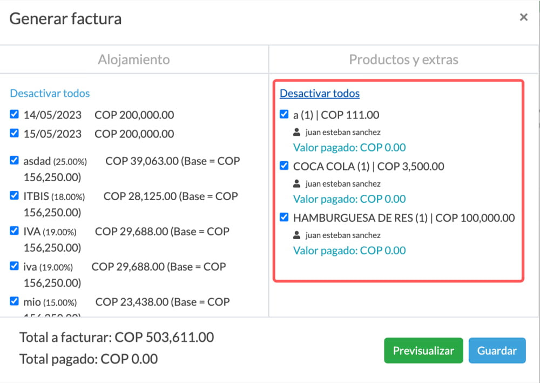
Task: Click the green Previsualizar button
Action: (423, 351)
